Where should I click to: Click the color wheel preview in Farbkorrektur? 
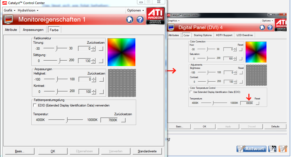click(121, 52)
